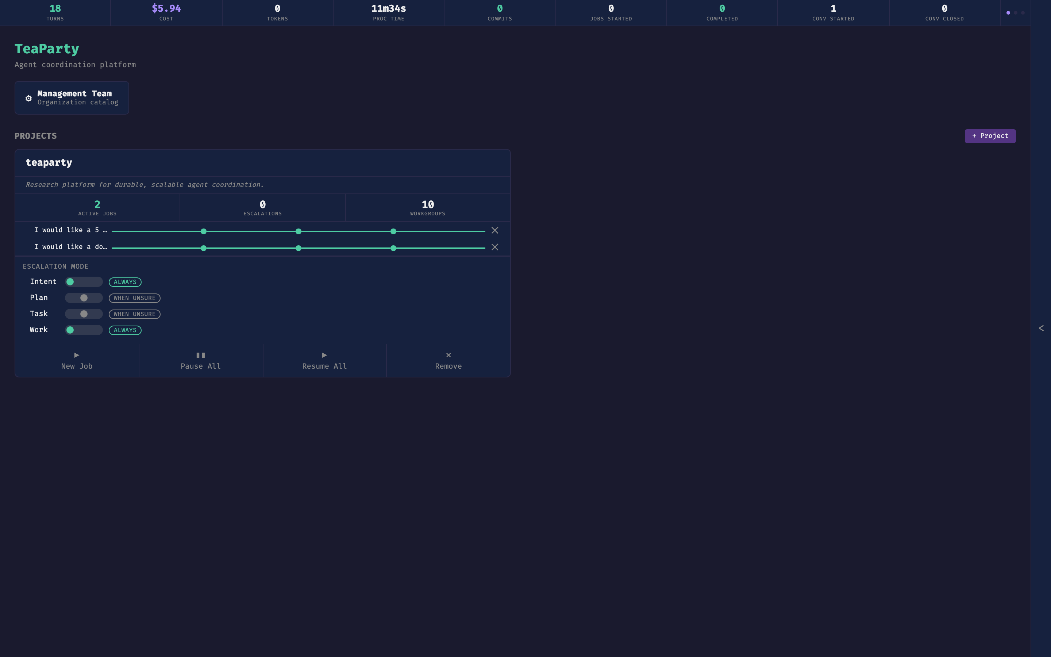Click the Conv Closed stat

[944, 13]
